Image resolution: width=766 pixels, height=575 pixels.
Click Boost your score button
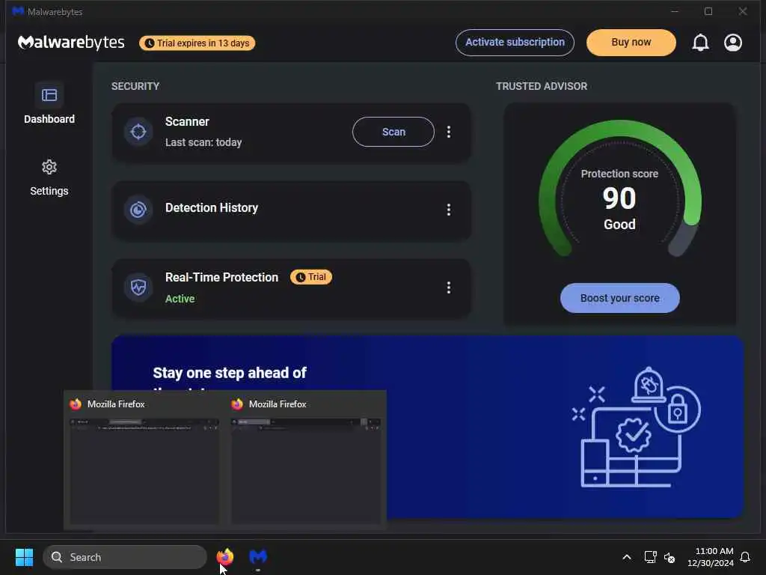point(620,298)
